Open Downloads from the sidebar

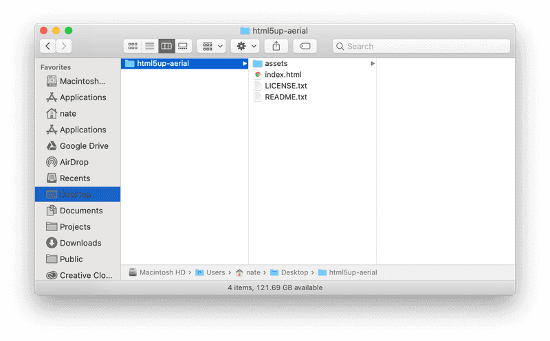tap(80, 243)
